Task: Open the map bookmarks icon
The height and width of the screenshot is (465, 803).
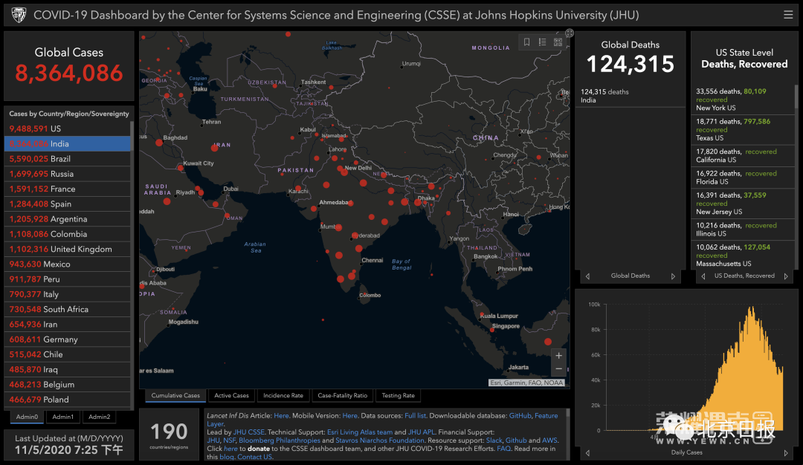Action: click(x=526, y=42)
